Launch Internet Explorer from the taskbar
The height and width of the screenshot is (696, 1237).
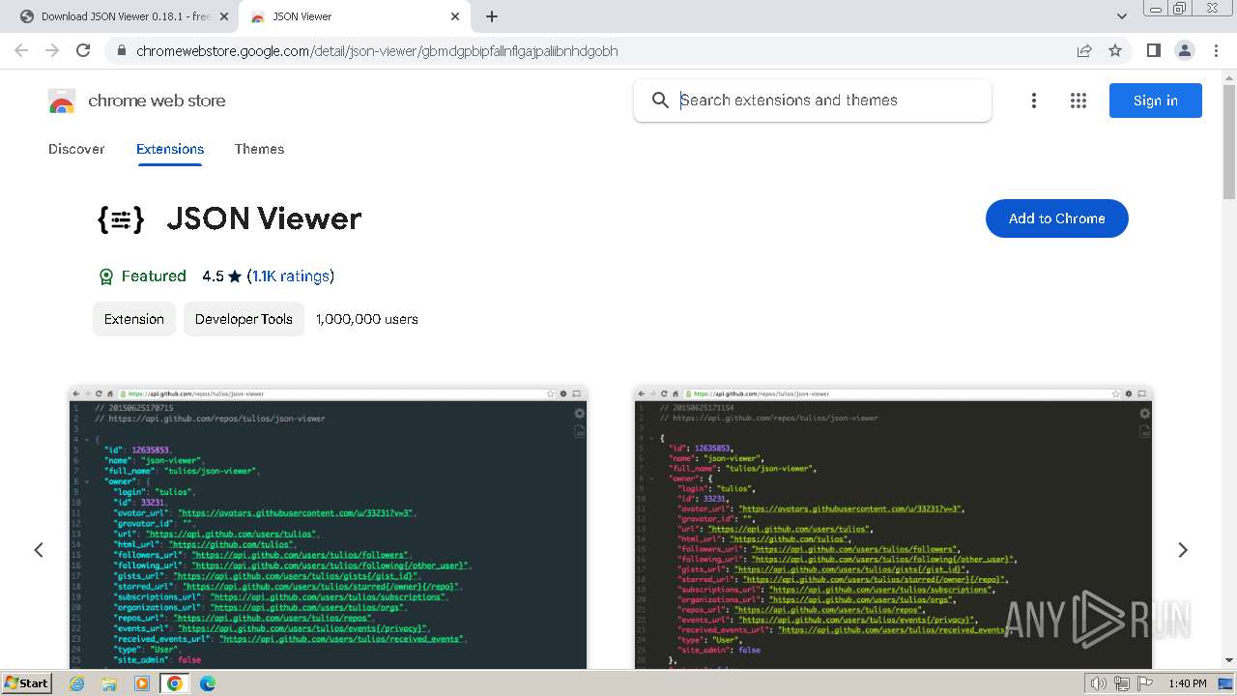click(x=77, y=683)
